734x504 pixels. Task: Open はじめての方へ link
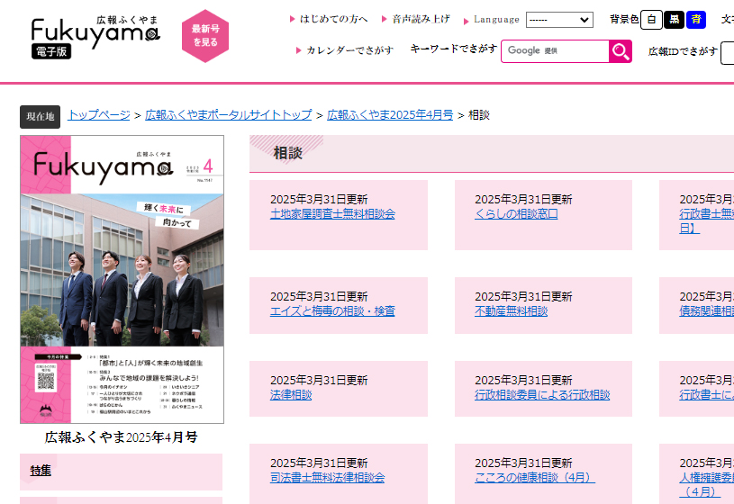[x=333, y=19]
